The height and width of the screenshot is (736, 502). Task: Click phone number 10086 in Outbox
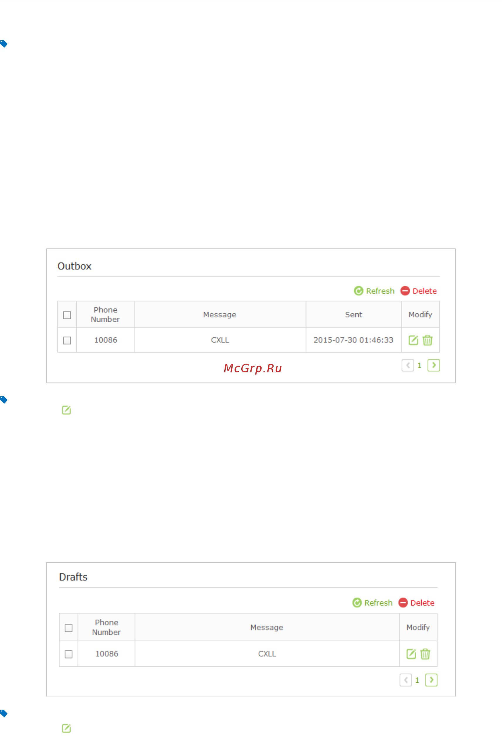tap(106, 340)
